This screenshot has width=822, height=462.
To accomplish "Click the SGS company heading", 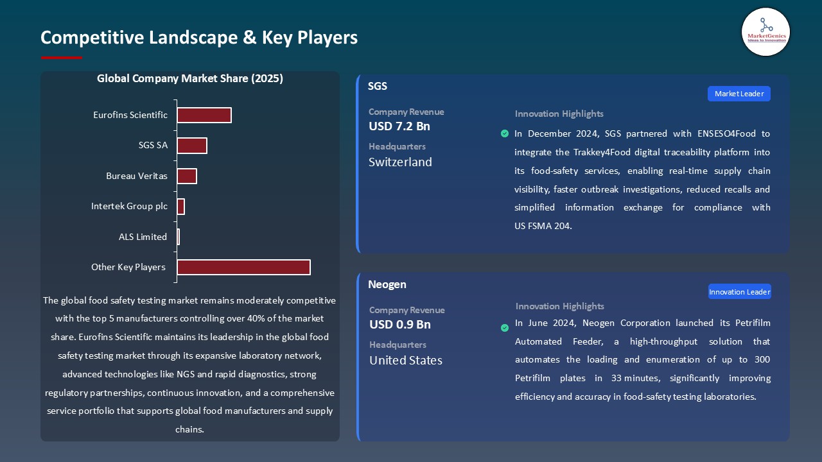I will coord(378,87).
